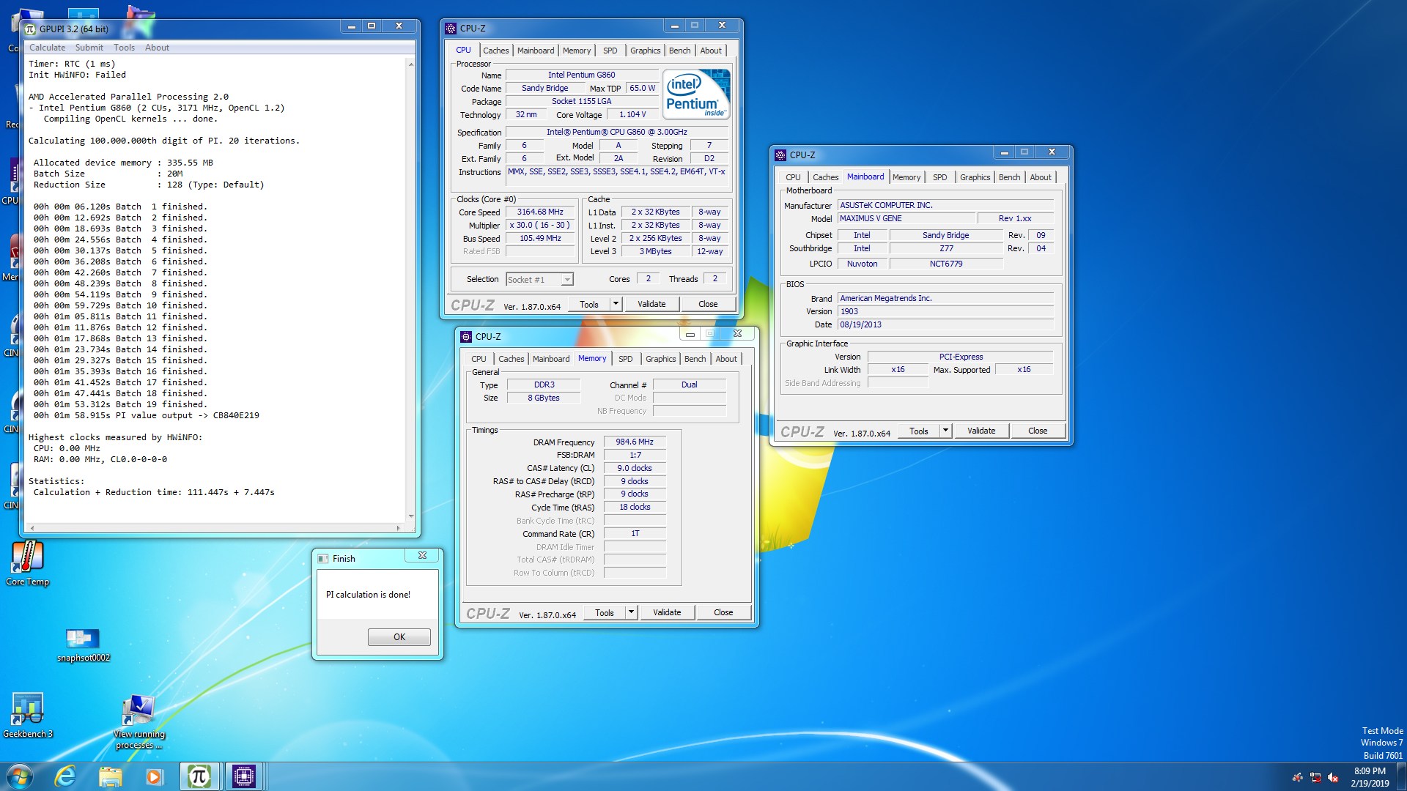Open the Socket #1 selection dropdown
1407x791 pixels.
(x=540, y=279)
